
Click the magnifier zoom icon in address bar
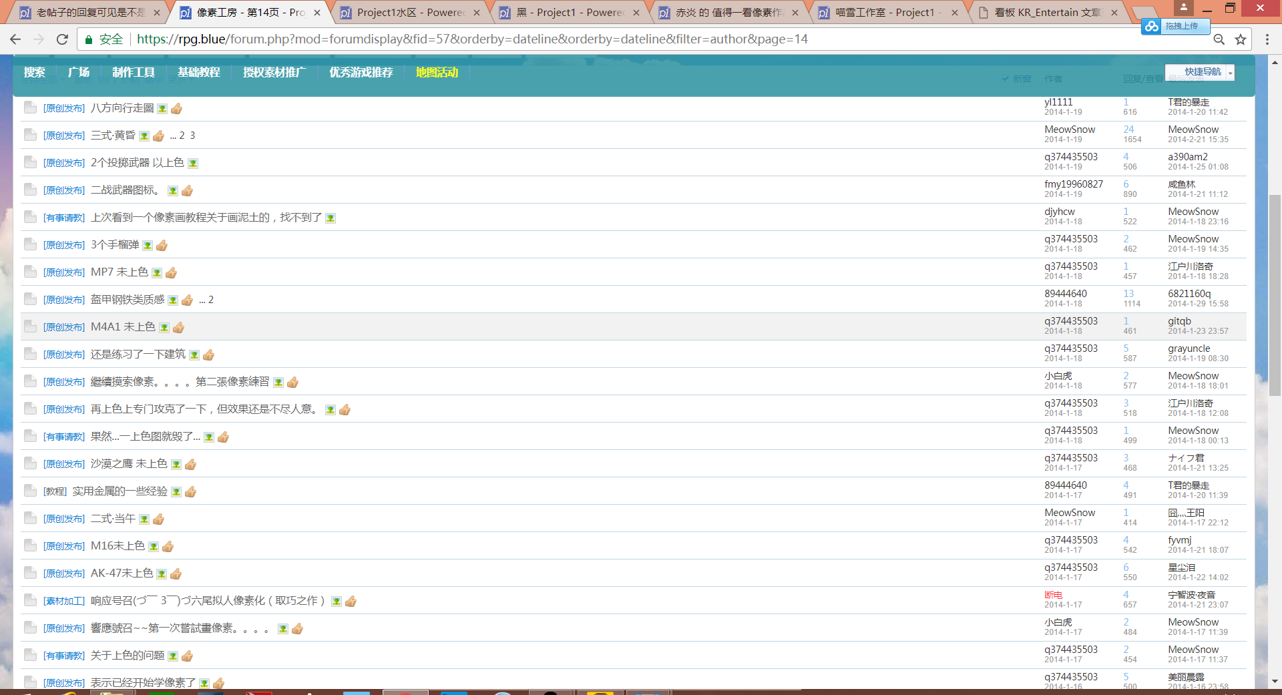pyautogui.click(x=1219, y=39)
